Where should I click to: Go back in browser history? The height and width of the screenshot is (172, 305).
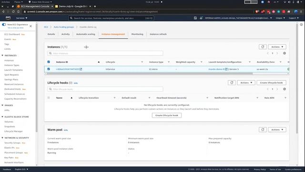[3, 11]
